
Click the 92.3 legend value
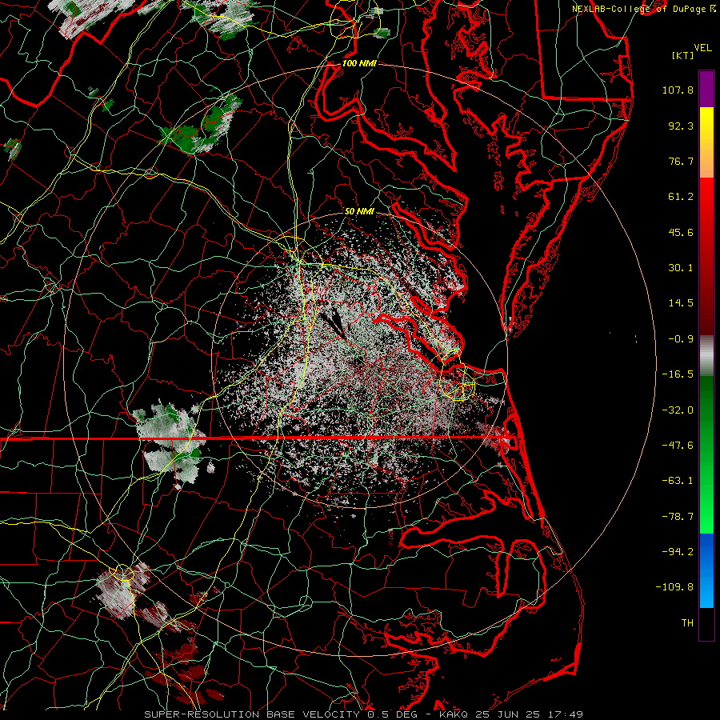tap(681, 126)
